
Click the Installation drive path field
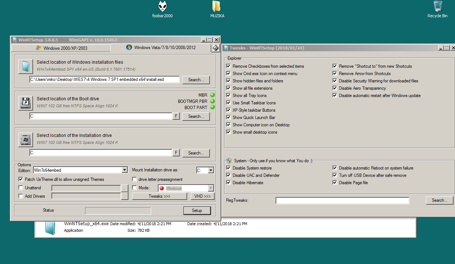pyautogui.click(x=101, y=153)
